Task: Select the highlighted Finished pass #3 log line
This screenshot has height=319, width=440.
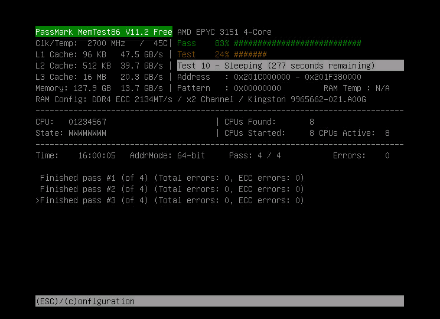Action: tap(170, 200)
